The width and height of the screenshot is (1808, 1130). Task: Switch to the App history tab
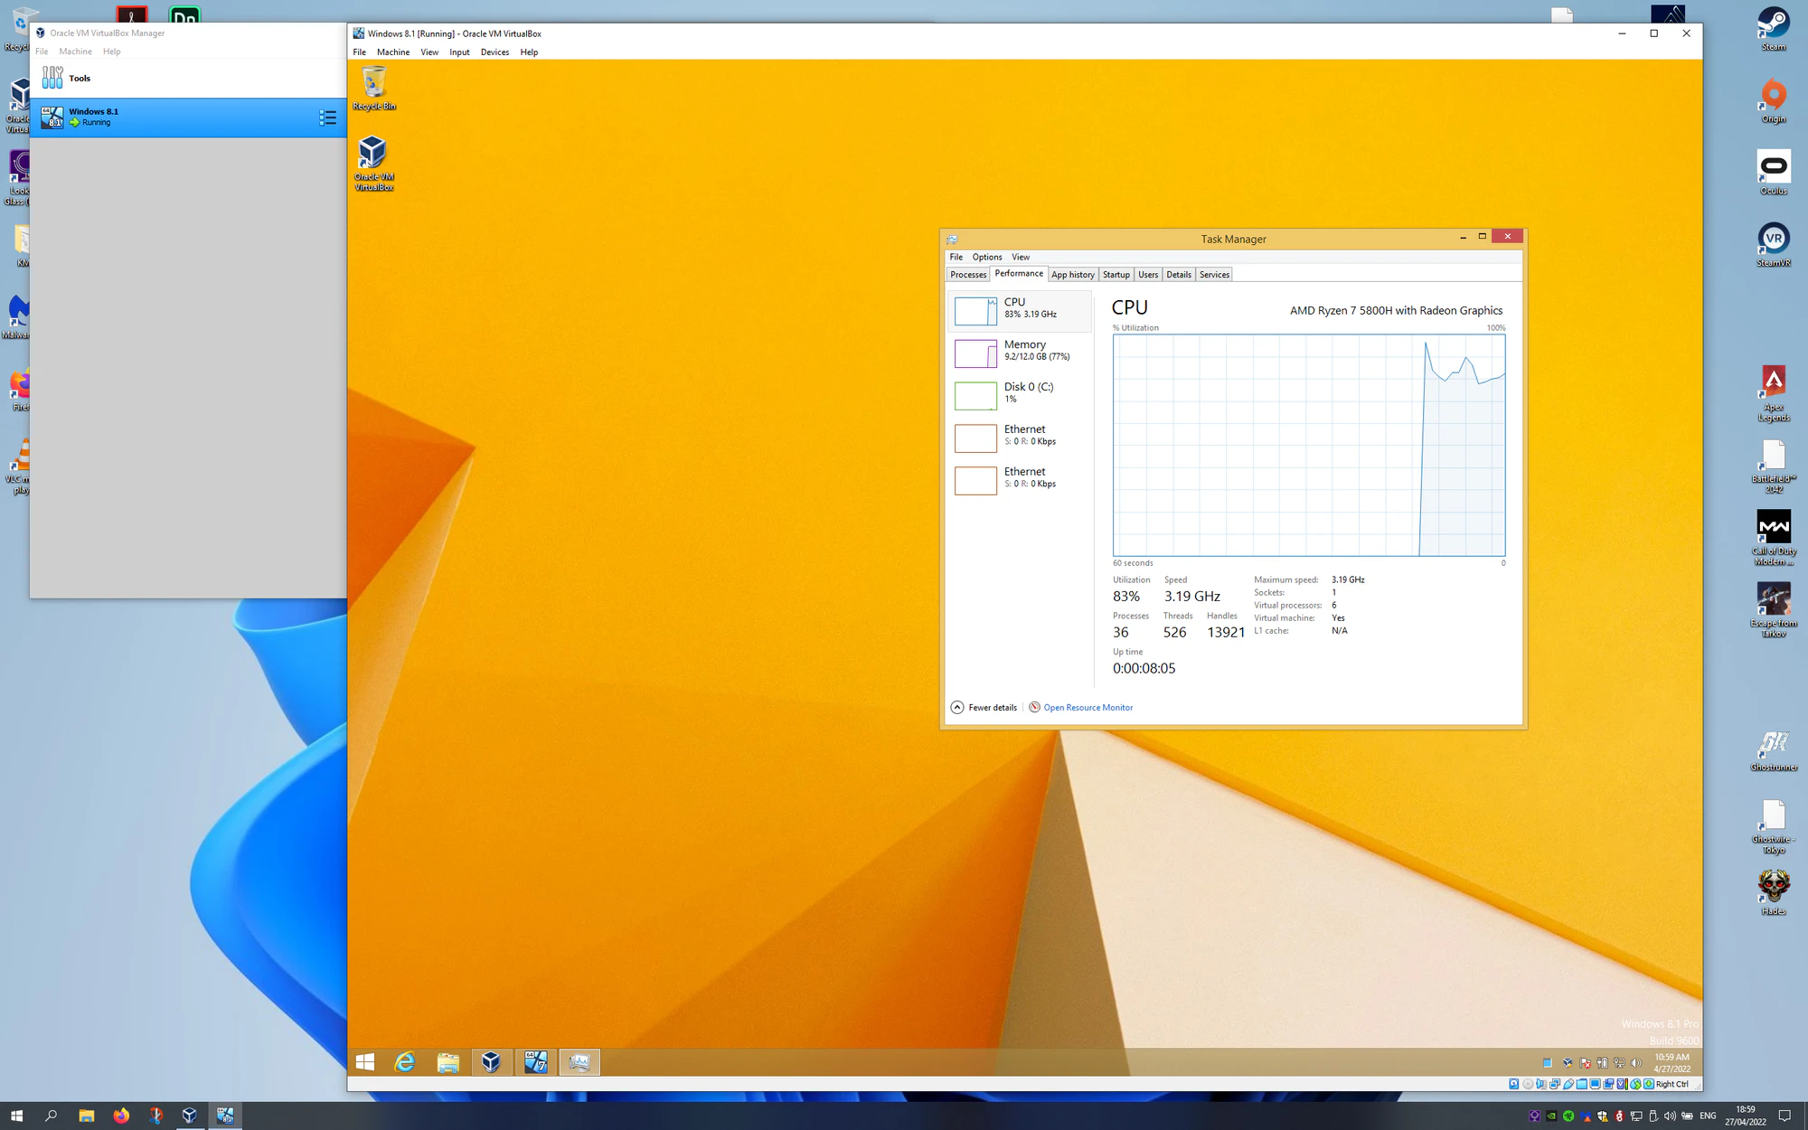[1072, 275]
